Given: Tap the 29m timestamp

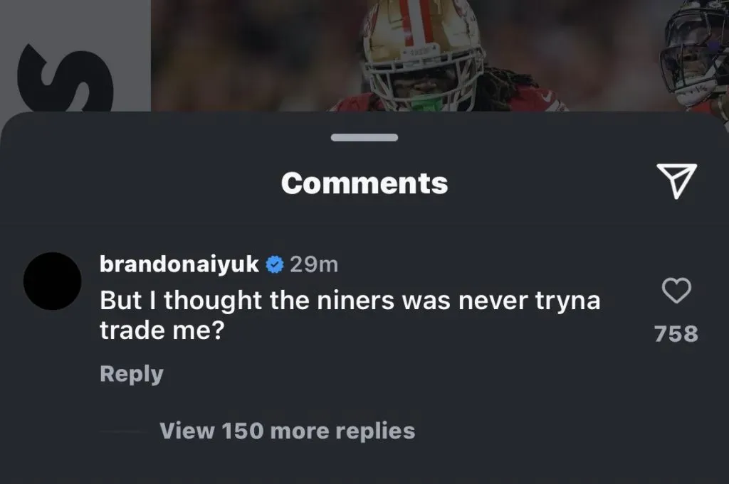Looking at the screenshot, I should coord(313,264).
